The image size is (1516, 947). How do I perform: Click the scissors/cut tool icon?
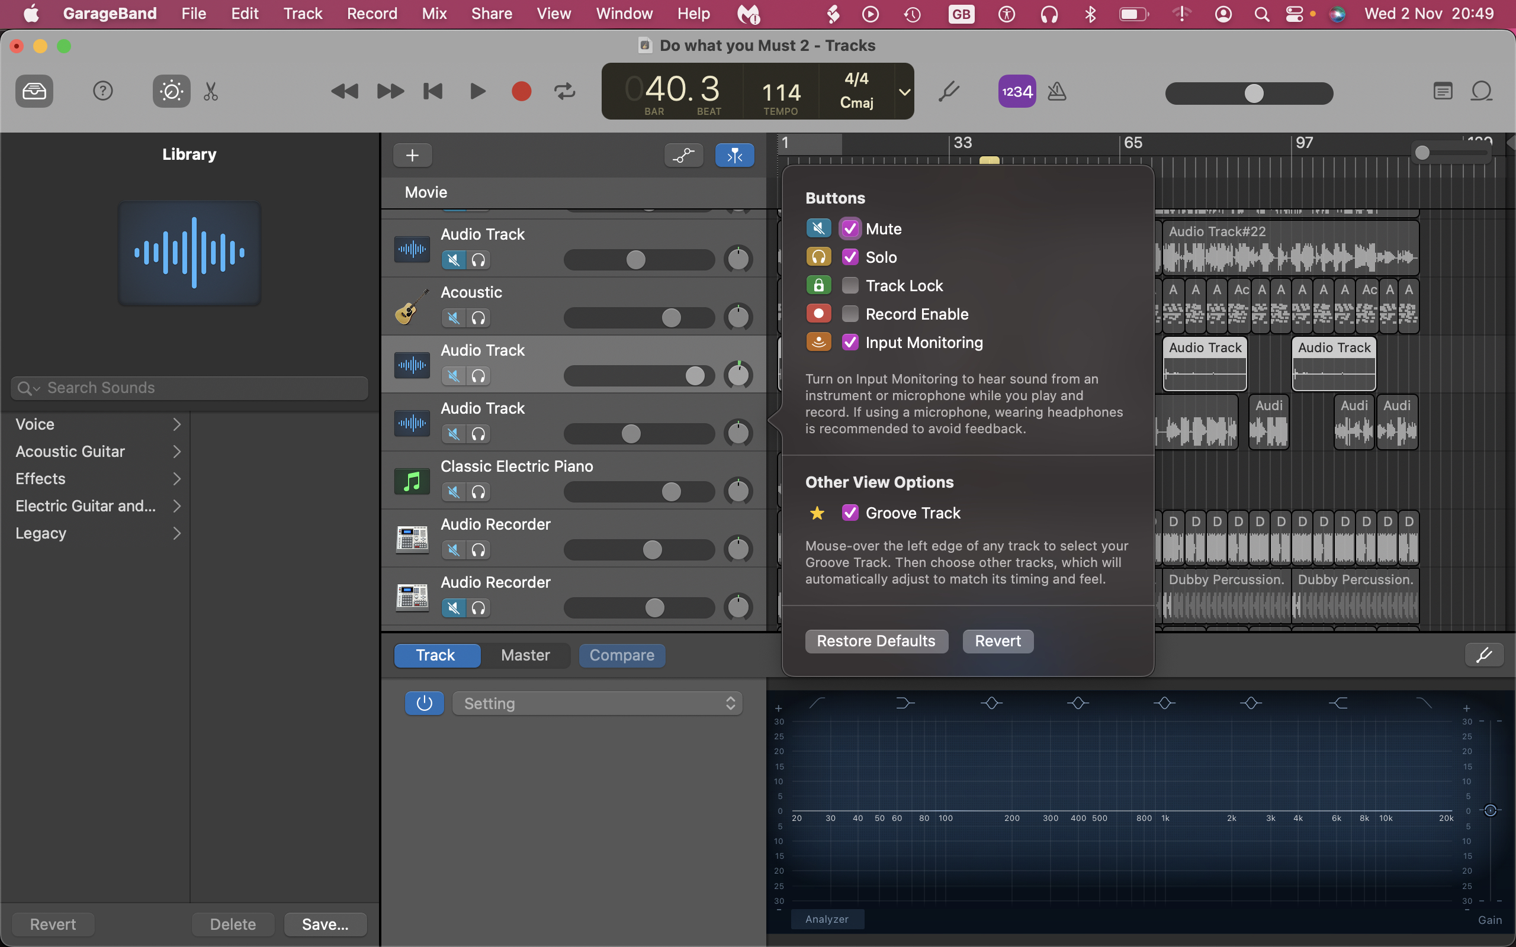click(x=211, y=91)
